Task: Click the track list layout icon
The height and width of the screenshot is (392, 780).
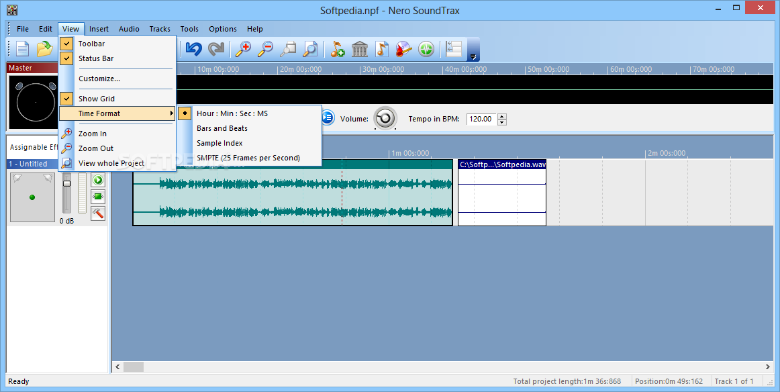Action: point(454,49)
